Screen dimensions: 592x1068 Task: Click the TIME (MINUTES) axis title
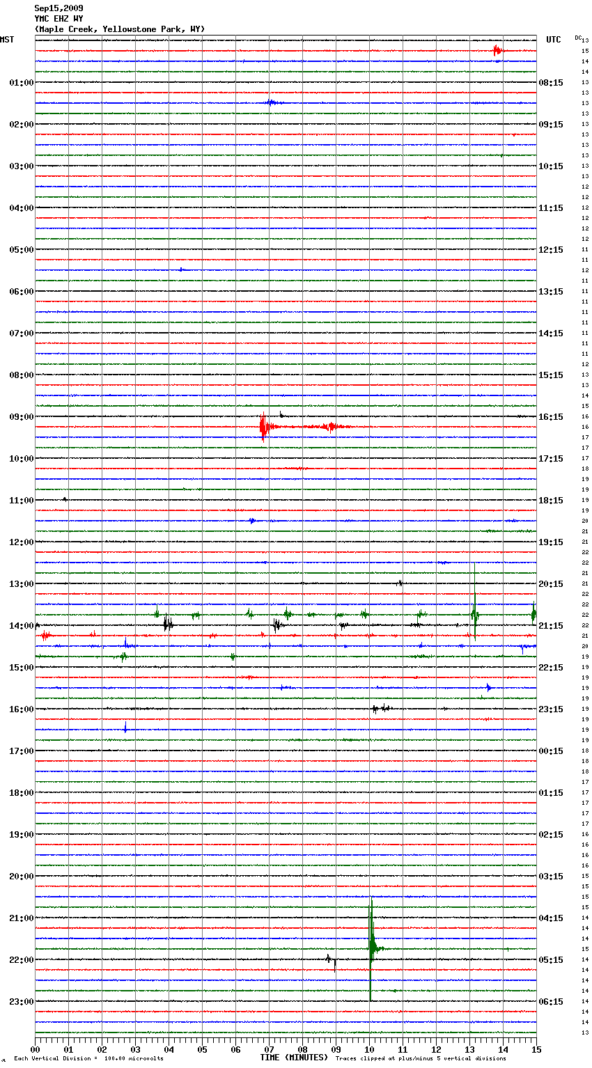tap(294, 1058)
